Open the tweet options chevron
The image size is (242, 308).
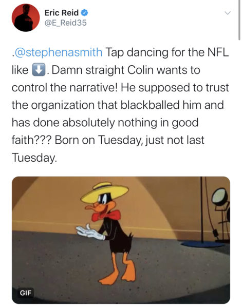228,13
